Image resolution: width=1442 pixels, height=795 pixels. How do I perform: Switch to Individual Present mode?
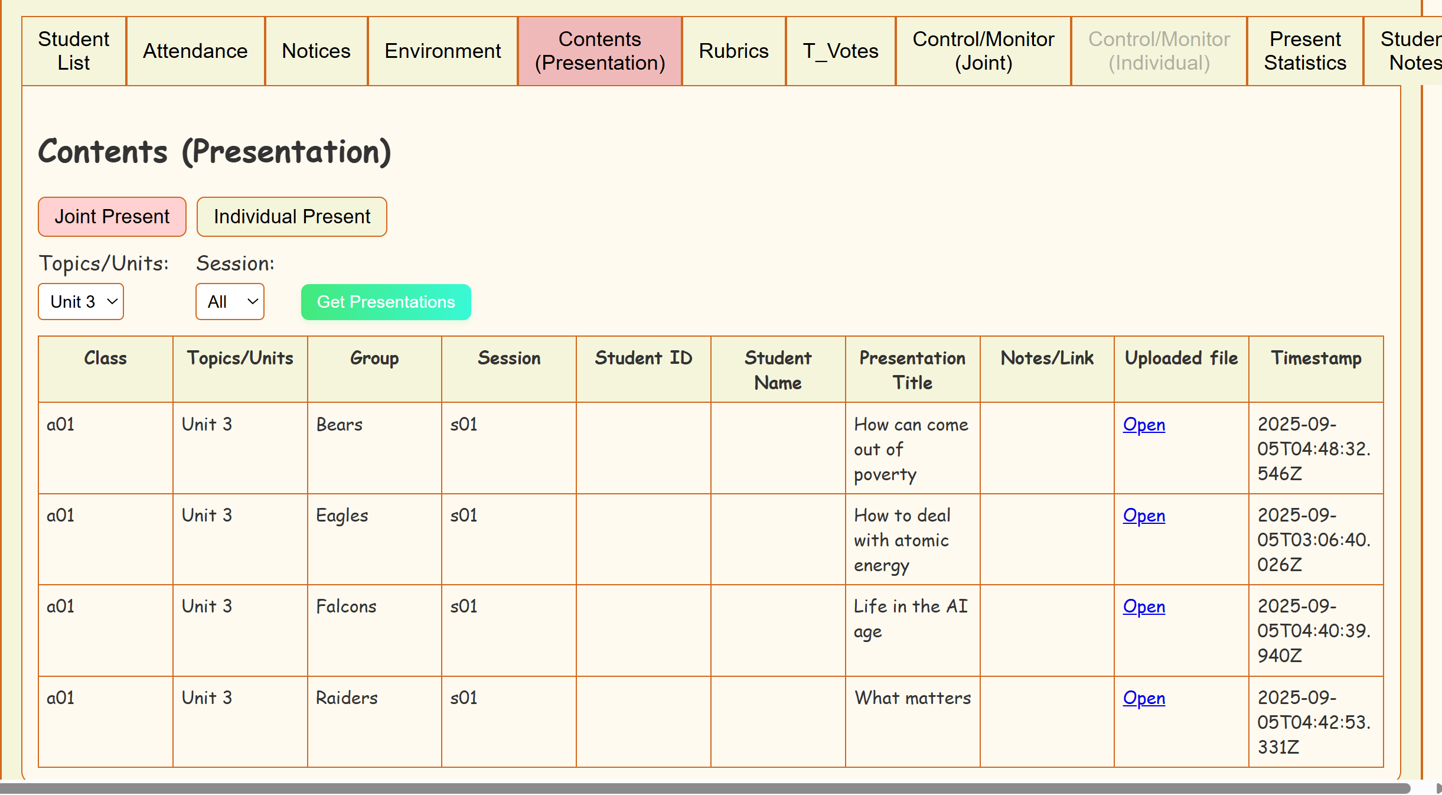click(292, 217)
